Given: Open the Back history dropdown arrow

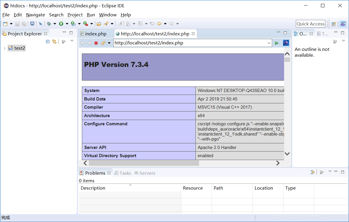Looking at the screenshot, I should coord(165,24).
